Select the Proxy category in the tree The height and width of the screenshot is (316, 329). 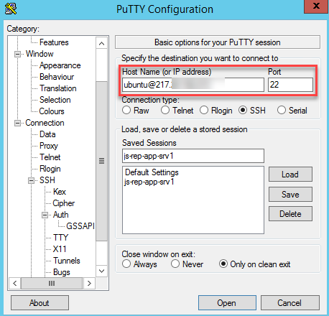pyautogui.click(x=49, y=146)
